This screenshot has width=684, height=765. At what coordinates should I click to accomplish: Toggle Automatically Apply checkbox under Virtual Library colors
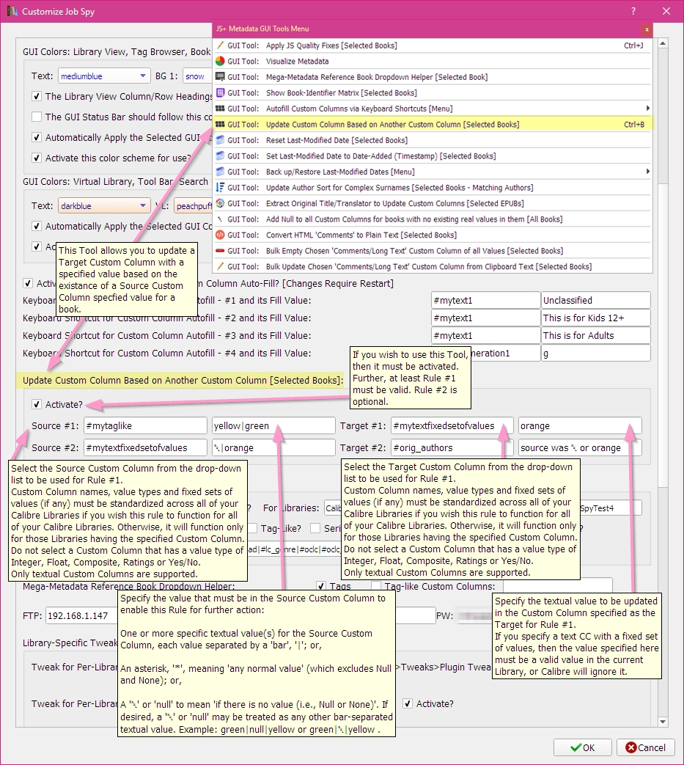click(36, 226)
